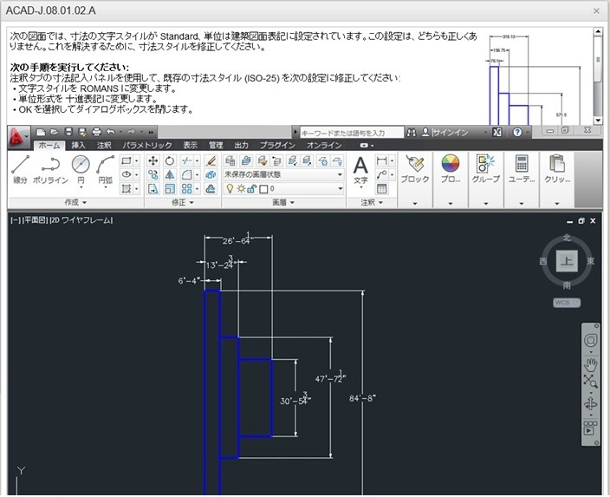Toggle the layer freeze sun icon
This screenshot has width=610, height=497.
240,188
